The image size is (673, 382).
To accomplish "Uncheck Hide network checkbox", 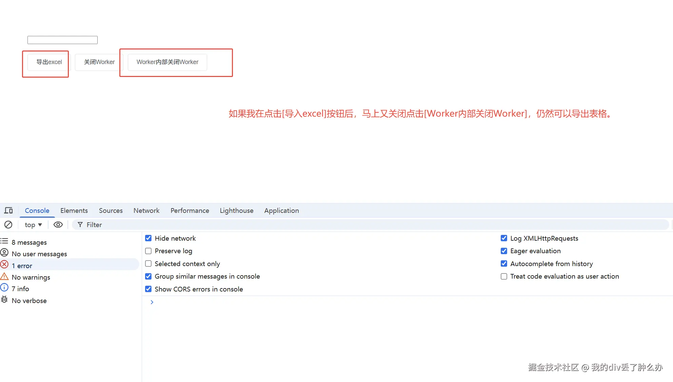I will tap(149, 238).
